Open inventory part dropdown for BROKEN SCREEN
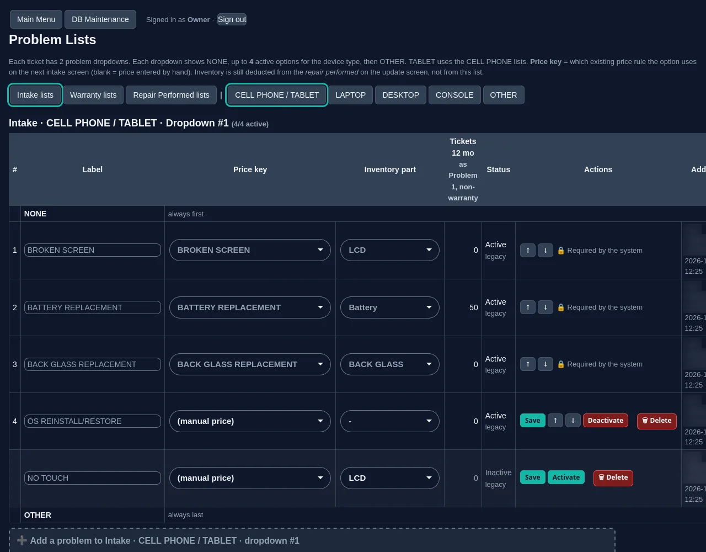The width and height of the screenshot is (706, 552). click(x=390, y=250)
